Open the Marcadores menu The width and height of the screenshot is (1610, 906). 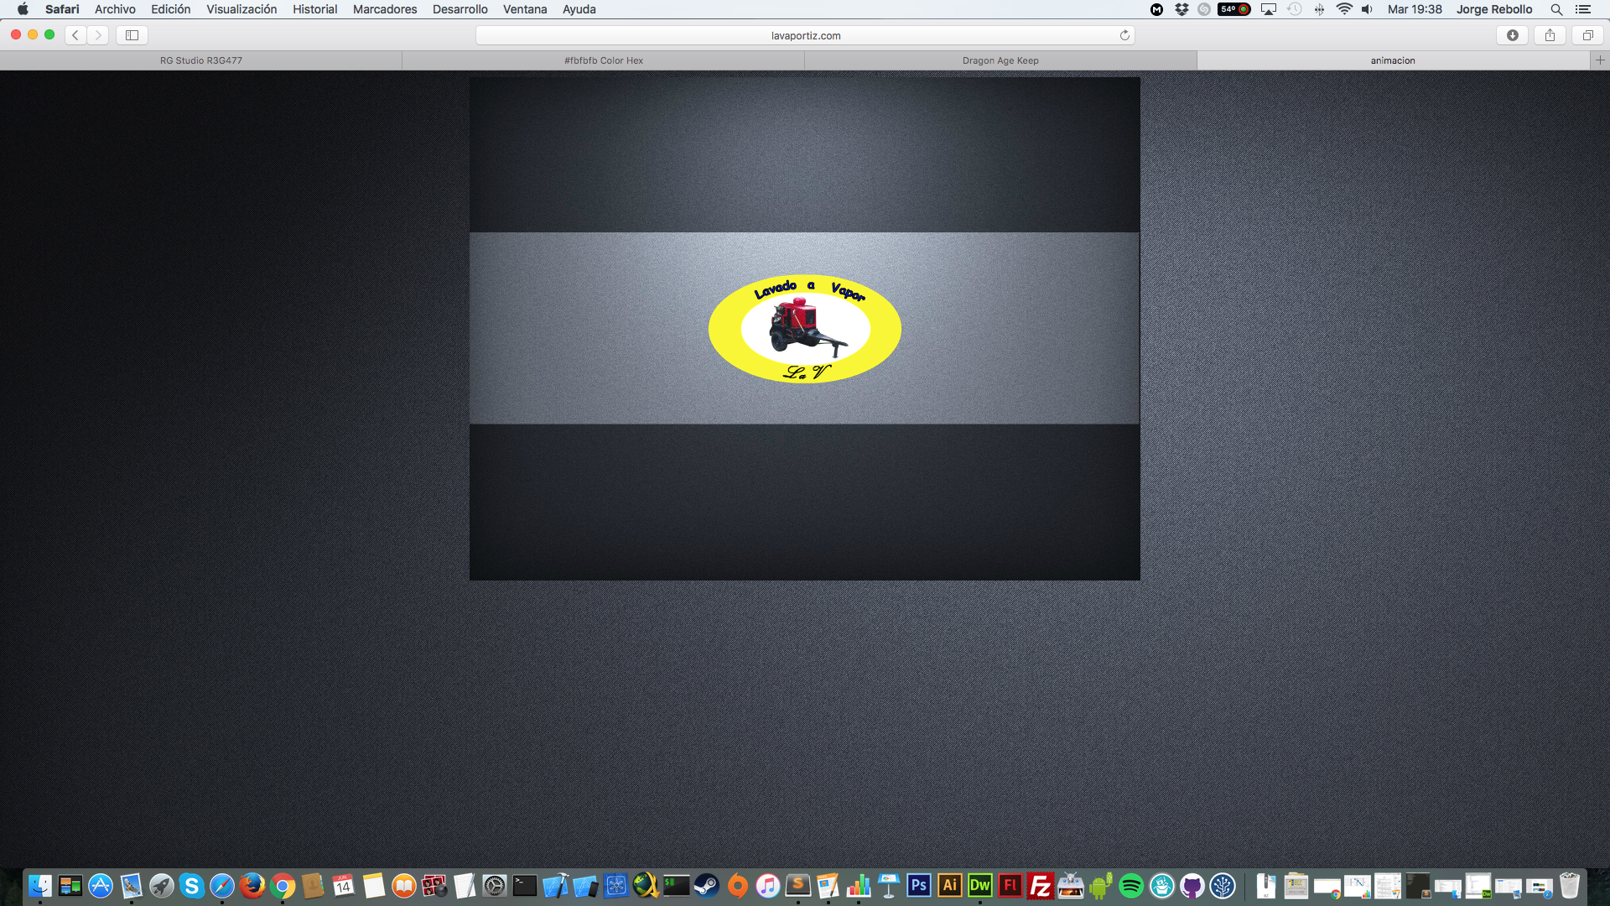[x=385, y=9]
